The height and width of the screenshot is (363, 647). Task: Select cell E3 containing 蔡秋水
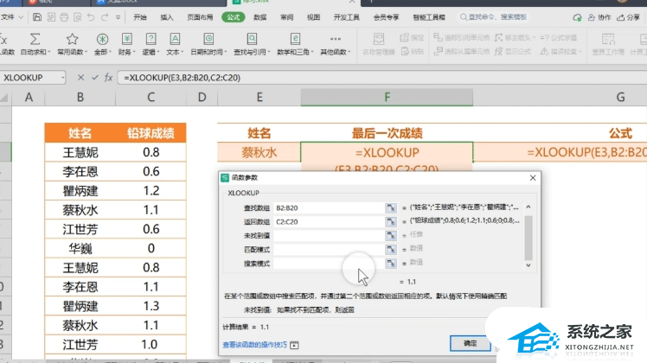pos(259,152)
